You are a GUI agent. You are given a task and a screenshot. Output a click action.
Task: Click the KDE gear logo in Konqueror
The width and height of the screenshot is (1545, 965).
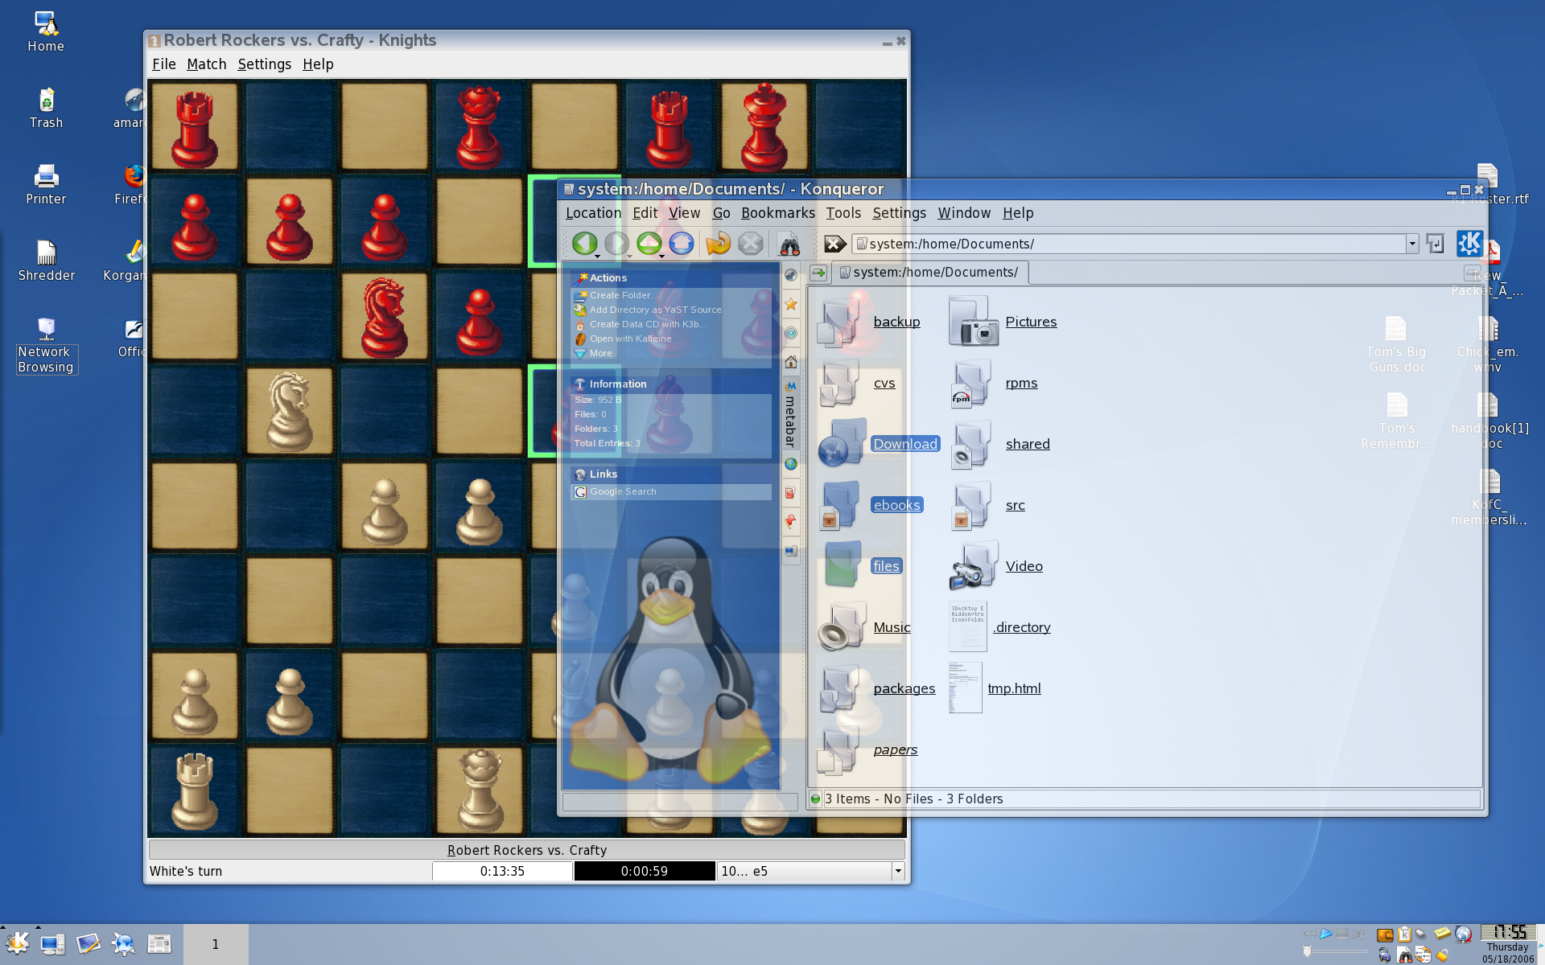tap(1469, 243)
